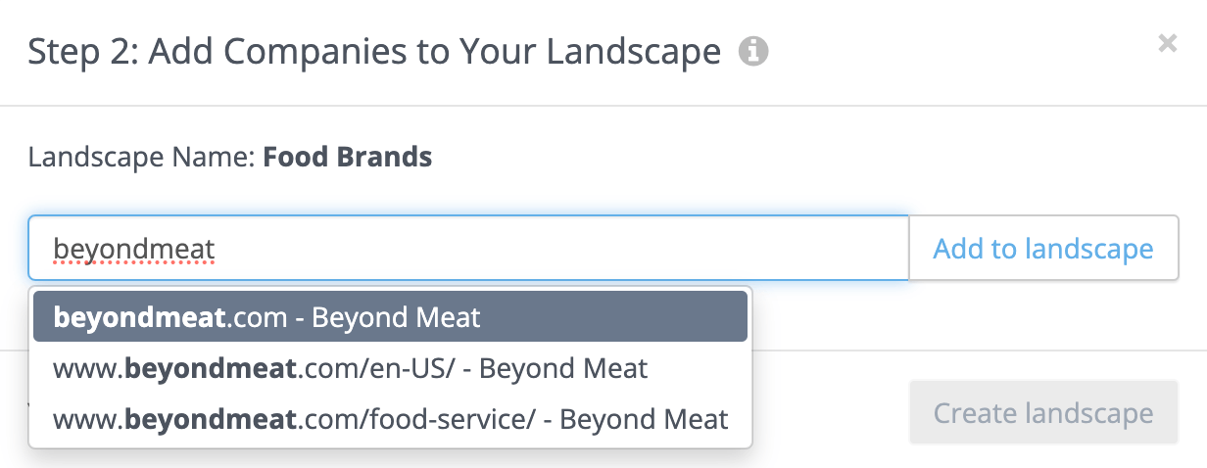This screenshot has height=468, width=1207.
Task: Pick the www.beyondmeat.com/food-service/ suggestion
Action: (x=390, y=419)
